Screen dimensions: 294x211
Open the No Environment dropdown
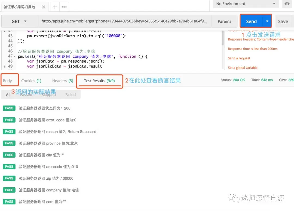tap(246, 4)
